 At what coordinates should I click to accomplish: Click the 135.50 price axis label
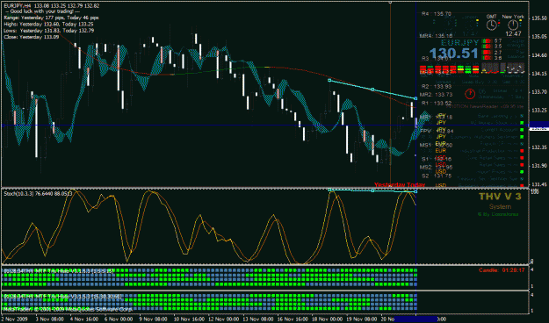[539, 18]
